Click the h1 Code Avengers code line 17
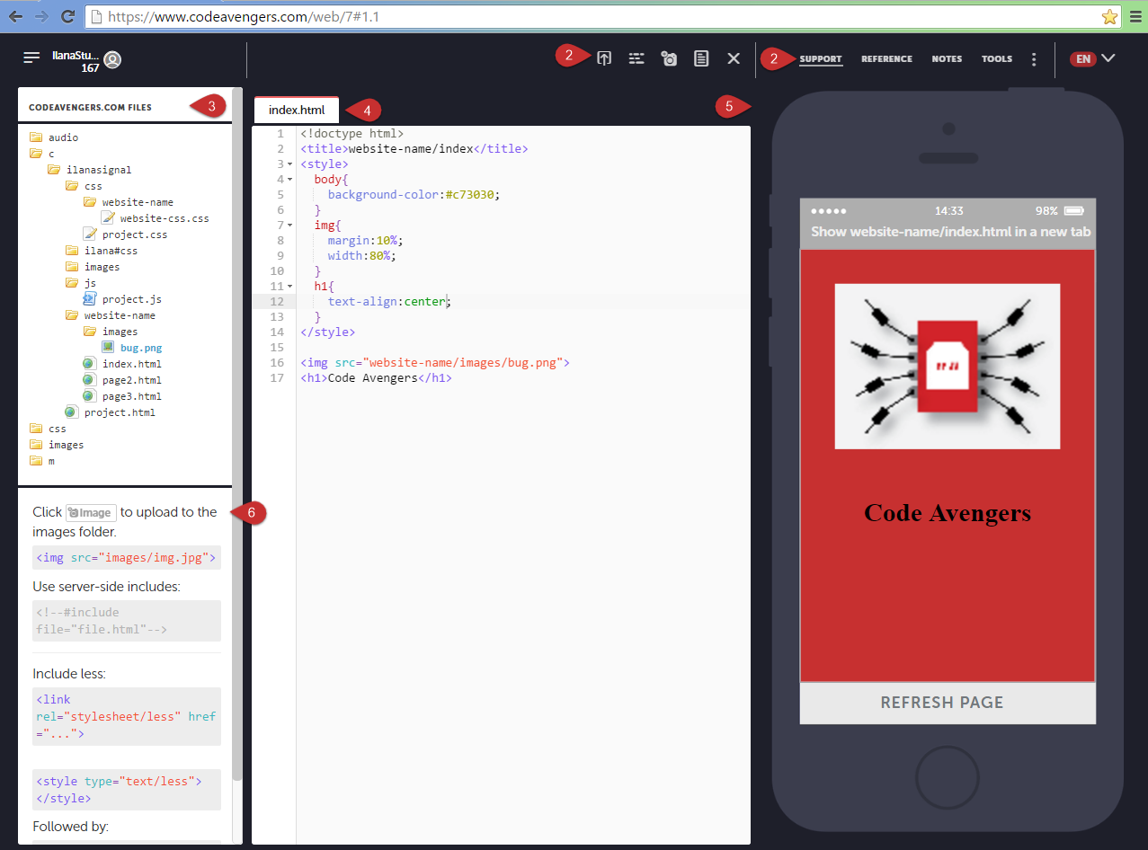Image resolution: width=1148 pixels, height=850 pixels. tap(376, 378)
